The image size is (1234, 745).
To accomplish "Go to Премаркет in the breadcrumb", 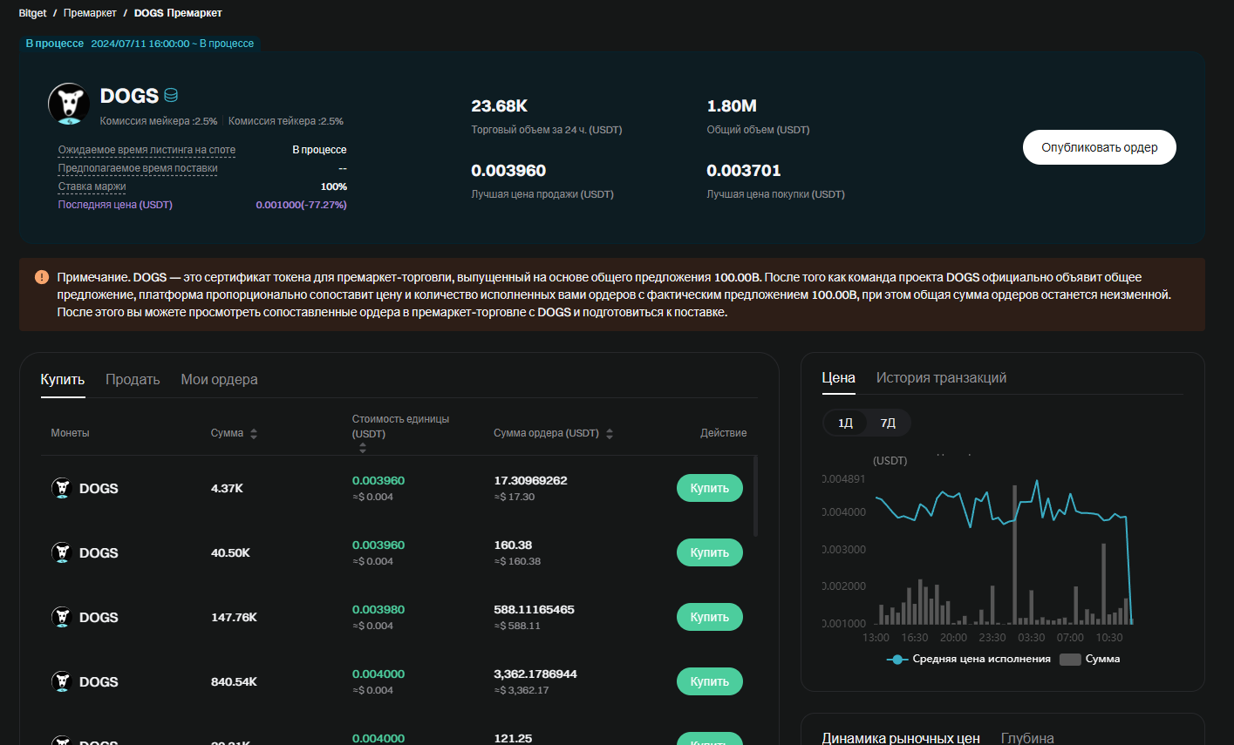I will pos(90,13).
